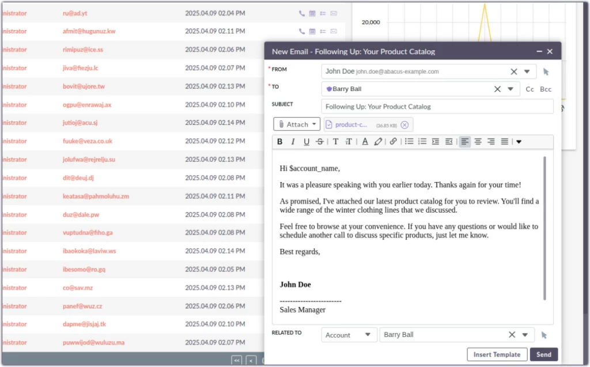Screen dimensions: 590x367
Task: Remove the product catalog attachment
Action: click(404, 124)
